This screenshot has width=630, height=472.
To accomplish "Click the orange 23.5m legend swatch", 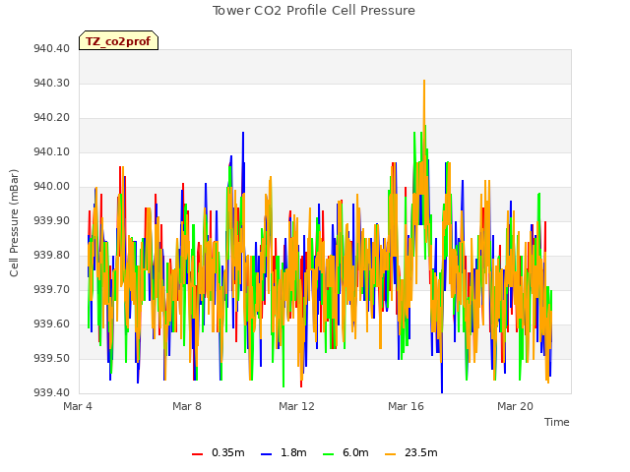I will tap(390, 454).
